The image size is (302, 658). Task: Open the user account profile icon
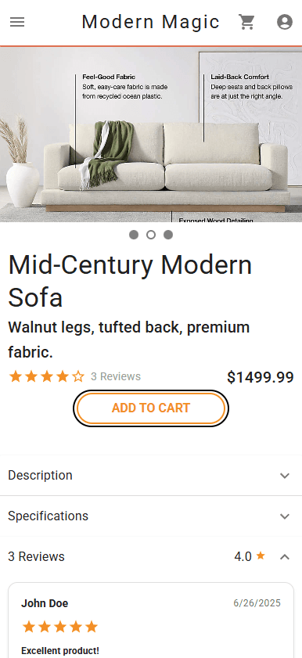284,22
